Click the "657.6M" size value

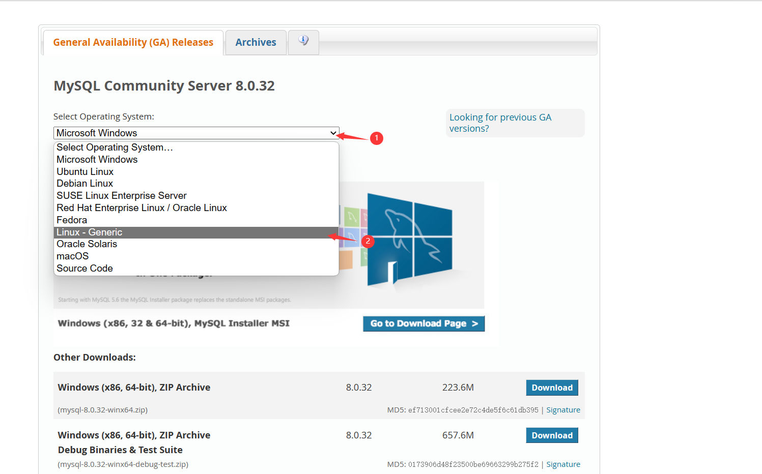click(x=458, y=435)
